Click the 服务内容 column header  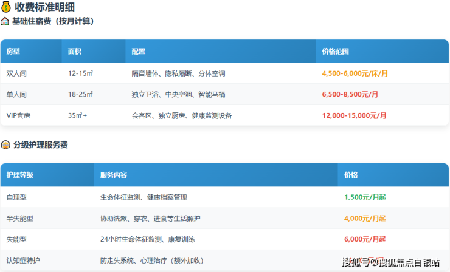tap(113, 175)
